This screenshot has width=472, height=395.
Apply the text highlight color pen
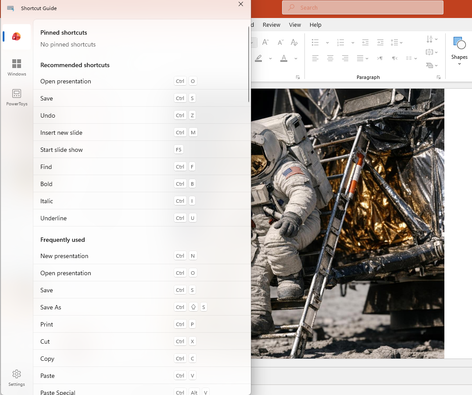point(258,58)
